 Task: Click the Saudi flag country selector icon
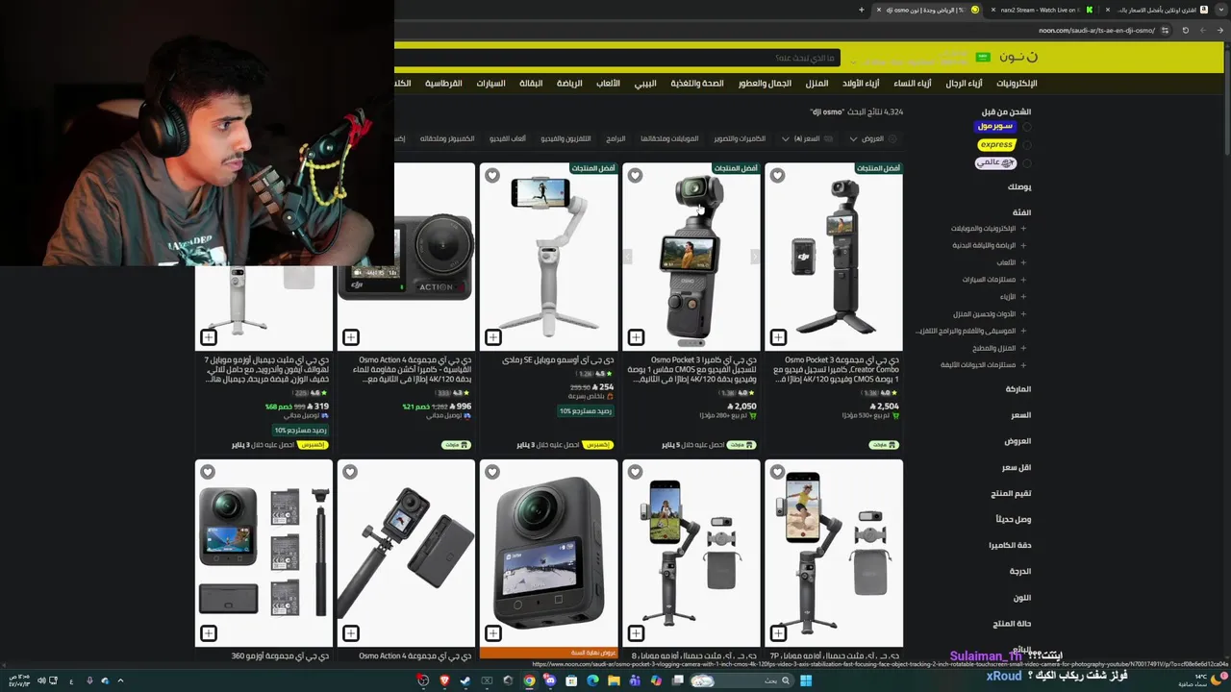pyautogui.click(x=983, y=58)
